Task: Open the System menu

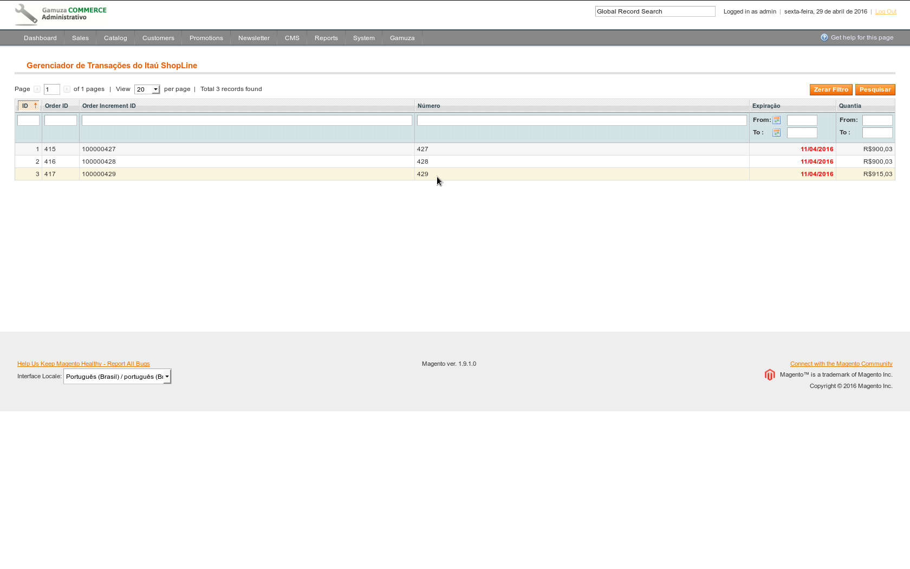Action: [x=364, y=38]
